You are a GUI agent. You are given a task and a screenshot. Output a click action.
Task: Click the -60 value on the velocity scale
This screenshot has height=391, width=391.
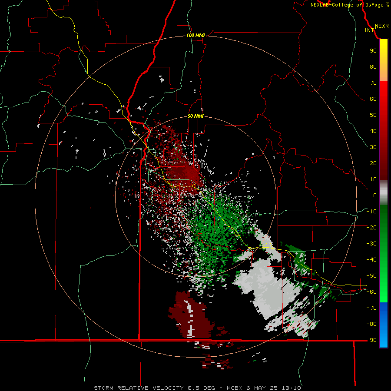pos(371,292)
